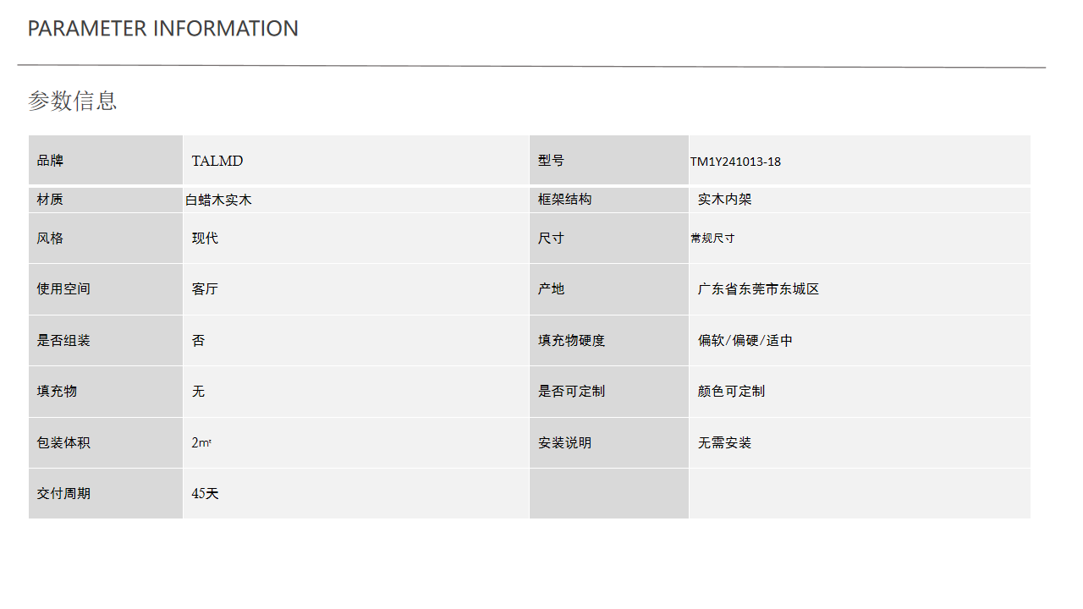The width and height of the screenshot is (1083, 609).
Task: Select the 实木内架 value cell
Action: coord(860,200)
